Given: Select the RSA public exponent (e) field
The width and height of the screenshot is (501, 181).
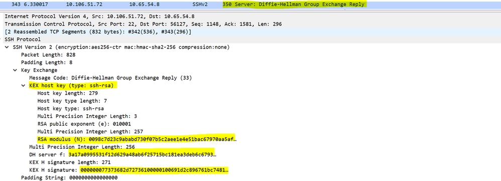Looking at the screenshot, I should tap(84, 124).
